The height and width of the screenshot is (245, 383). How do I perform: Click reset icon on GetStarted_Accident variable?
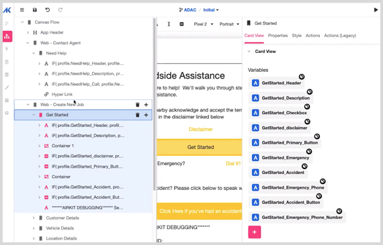pos(304,166)
